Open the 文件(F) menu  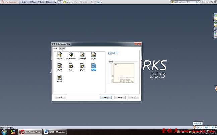[x=25, y=2]
